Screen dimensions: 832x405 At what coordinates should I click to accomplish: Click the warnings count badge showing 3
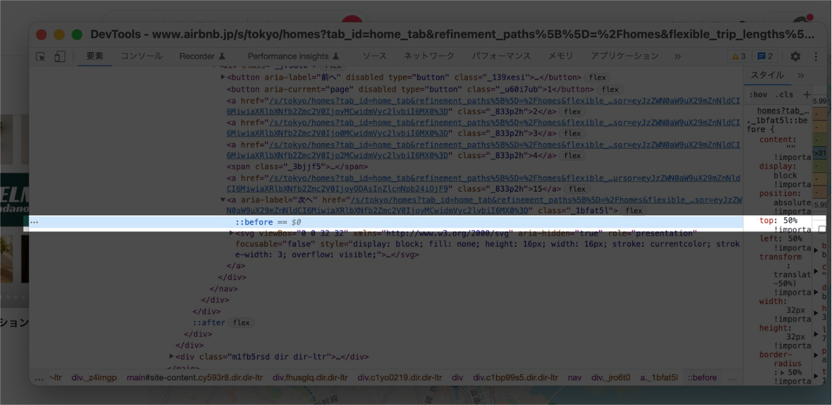(739, 56)
